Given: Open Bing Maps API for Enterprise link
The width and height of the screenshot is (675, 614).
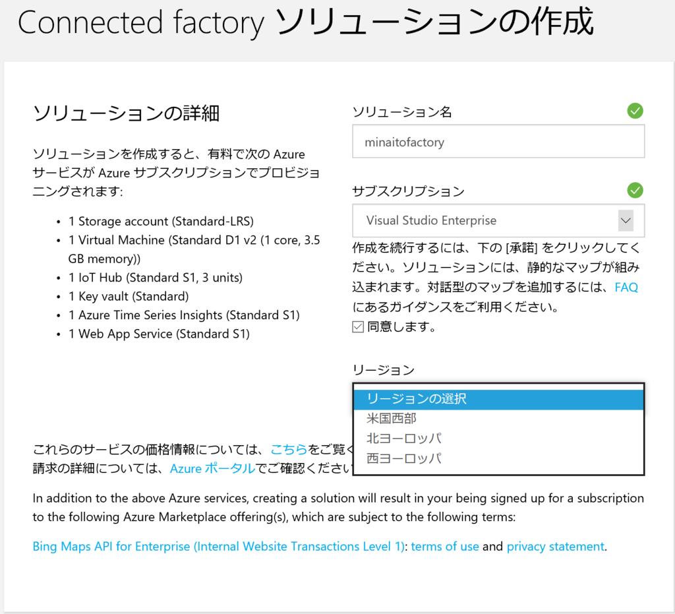Looking at the screenshot, I should [219, 546].
